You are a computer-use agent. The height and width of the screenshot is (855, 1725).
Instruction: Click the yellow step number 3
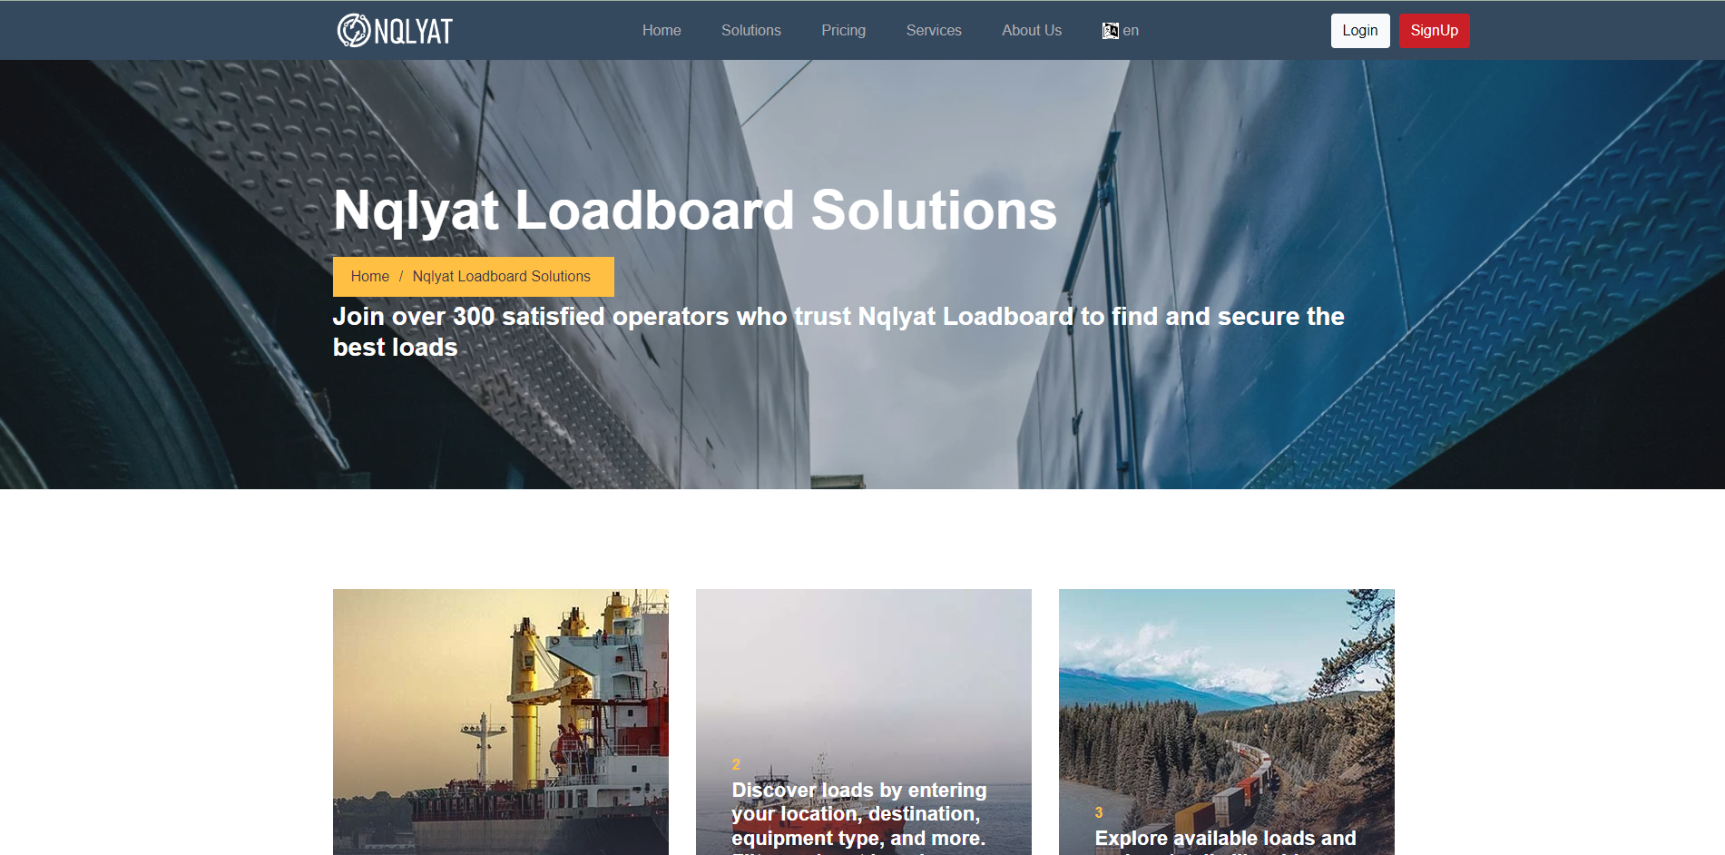pos(1098,813)
